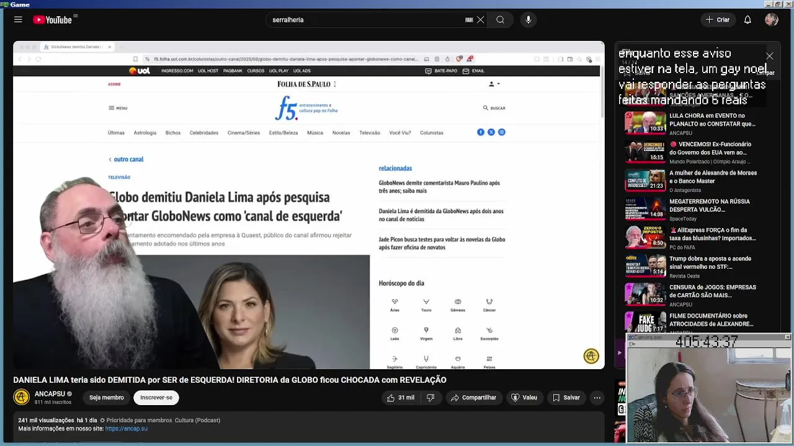Click the F5 Facebook share icon
Screen dimensions: 794x446
(481, 132)
